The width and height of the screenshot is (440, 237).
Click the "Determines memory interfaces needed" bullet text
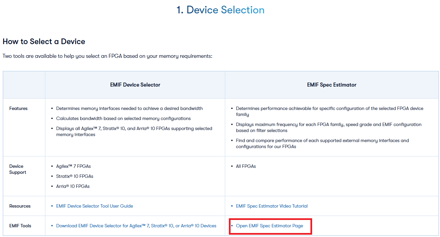tap(129, 109)
